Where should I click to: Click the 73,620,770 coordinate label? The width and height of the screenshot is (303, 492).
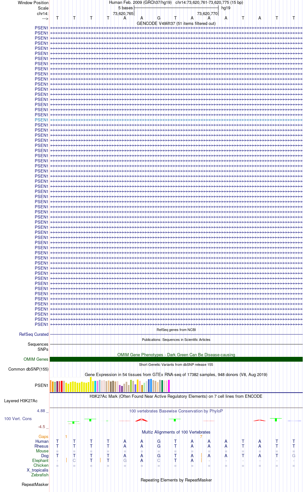point(207,13)
